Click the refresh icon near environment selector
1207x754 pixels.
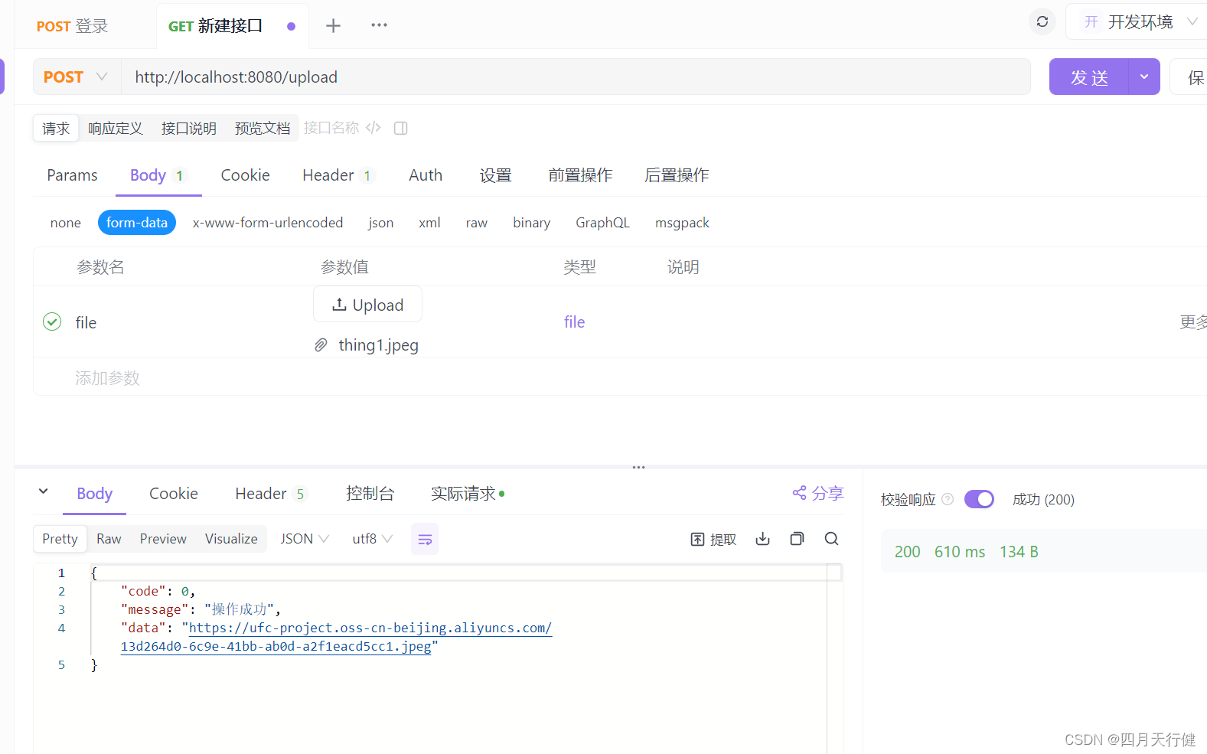point(1042,22)
